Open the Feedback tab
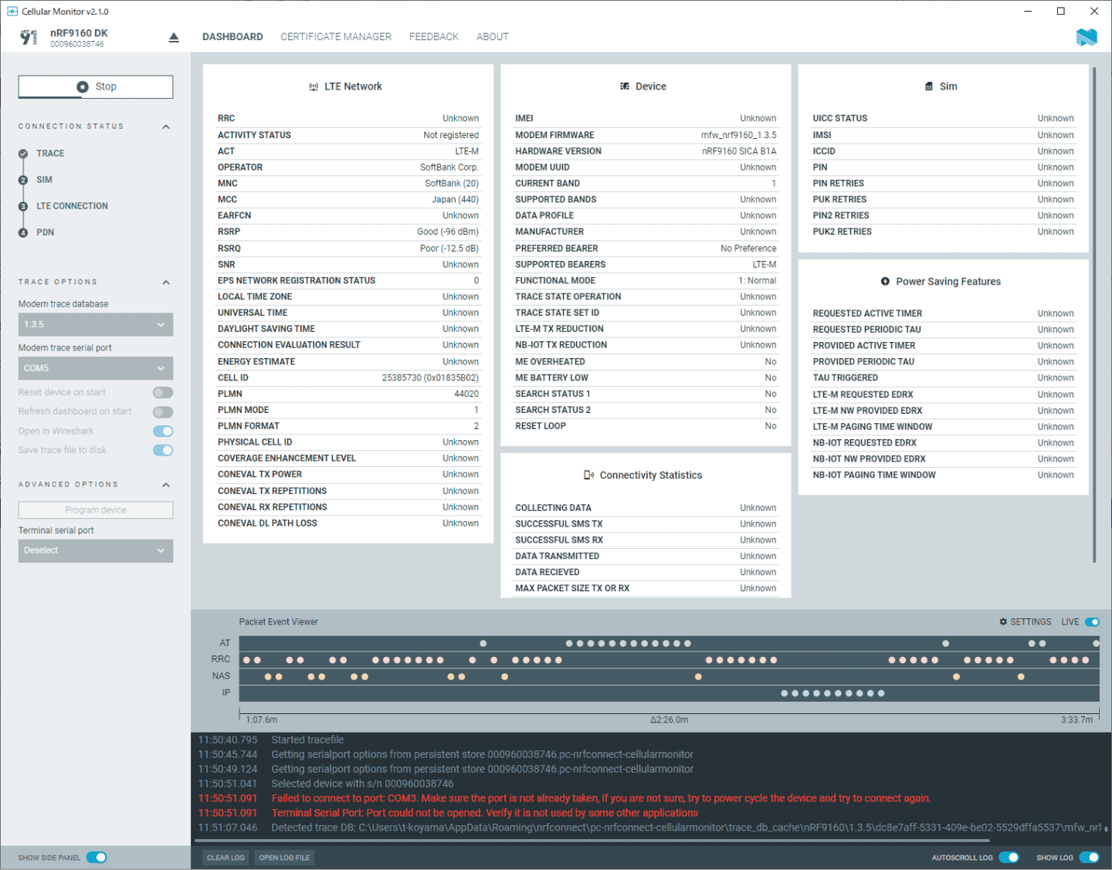 (x=434, y=37)
